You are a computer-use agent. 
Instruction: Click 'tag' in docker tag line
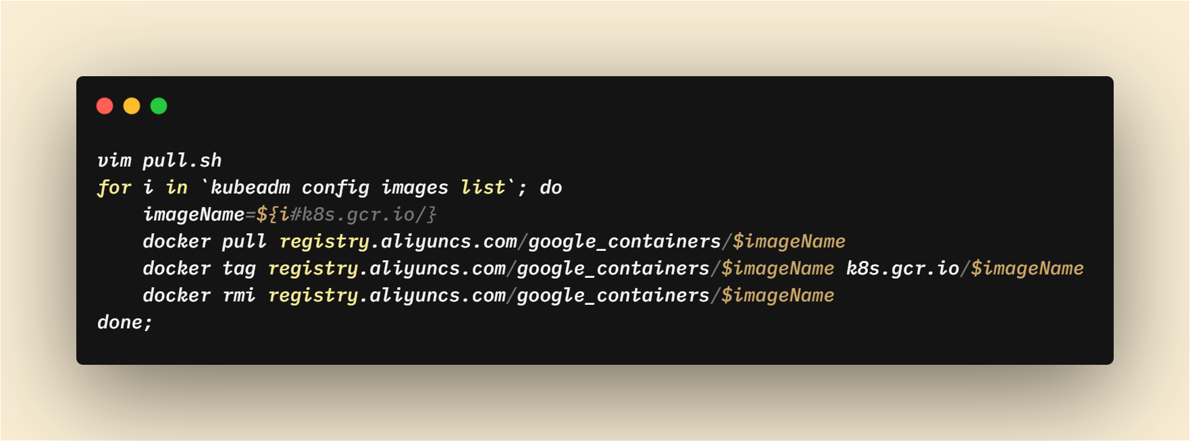(239, 269)
